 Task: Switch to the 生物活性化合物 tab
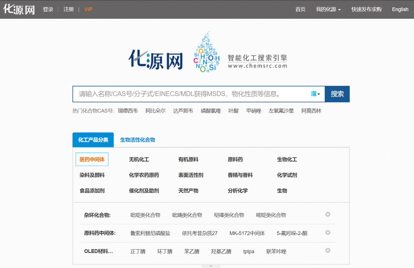pos(137,140)
